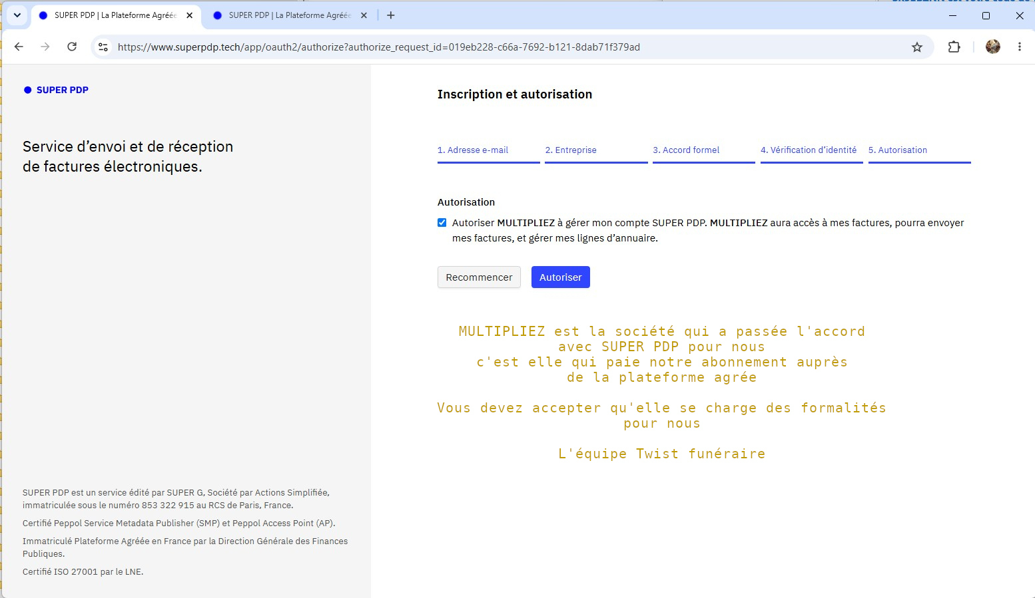Image resolution: width=1035 pixels, height=598 pixels.
Task: View site information icon in address bar
Action: pos(103,47)
